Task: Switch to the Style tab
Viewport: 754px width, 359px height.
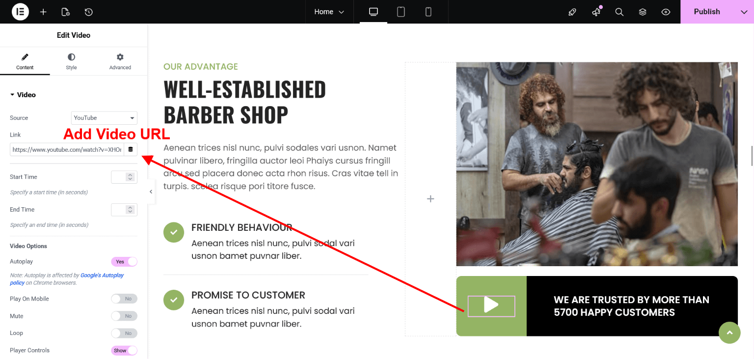Action: tap(71, 61)
